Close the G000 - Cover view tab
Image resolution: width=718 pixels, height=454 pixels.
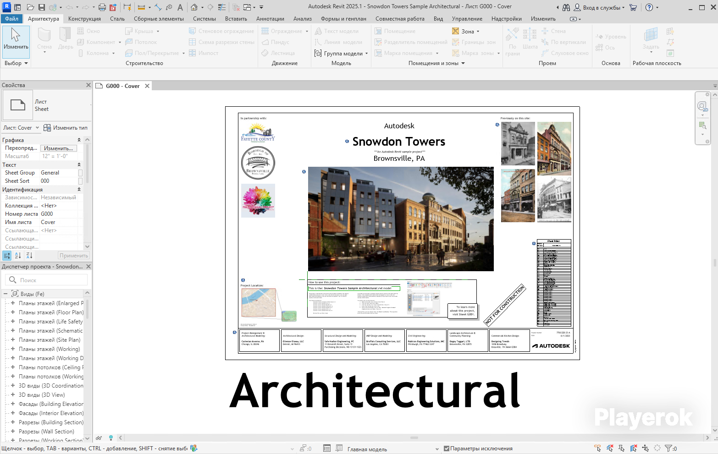(x=147, y=86)
